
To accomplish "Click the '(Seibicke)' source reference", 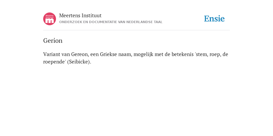I will (x=79, y=62).
